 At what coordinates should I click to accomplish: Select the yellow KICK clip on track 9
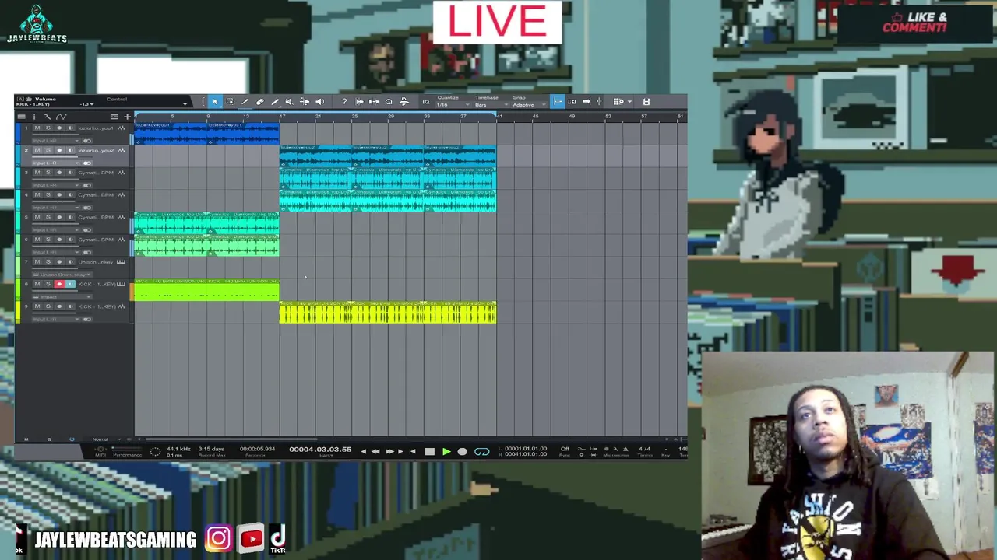[x=387, y=313]
